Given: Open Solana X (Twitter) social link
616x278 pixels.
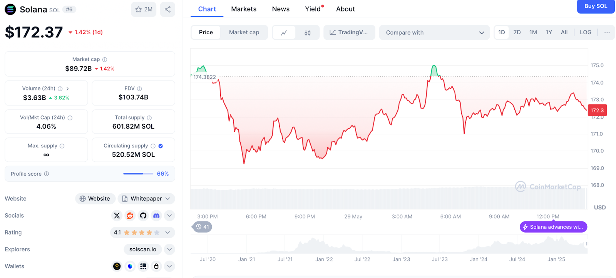Looking at the screenshot, I should click(x=117, y=216).
